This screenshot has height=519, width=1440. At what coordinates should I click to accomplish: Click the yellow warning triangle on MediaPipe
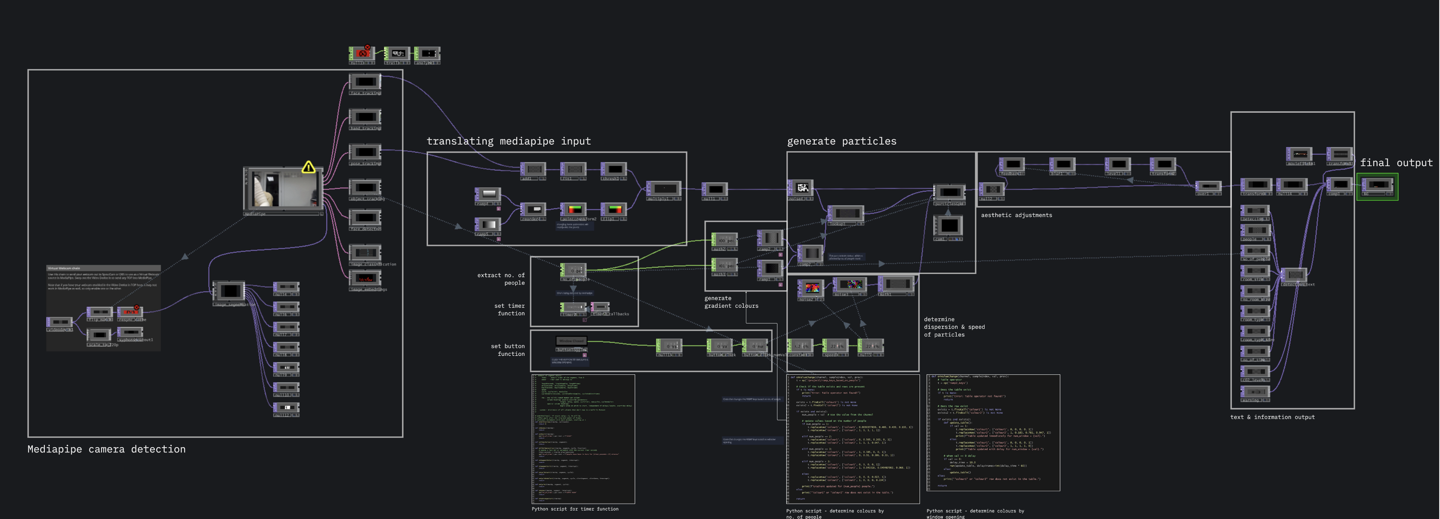pos(308,167)
